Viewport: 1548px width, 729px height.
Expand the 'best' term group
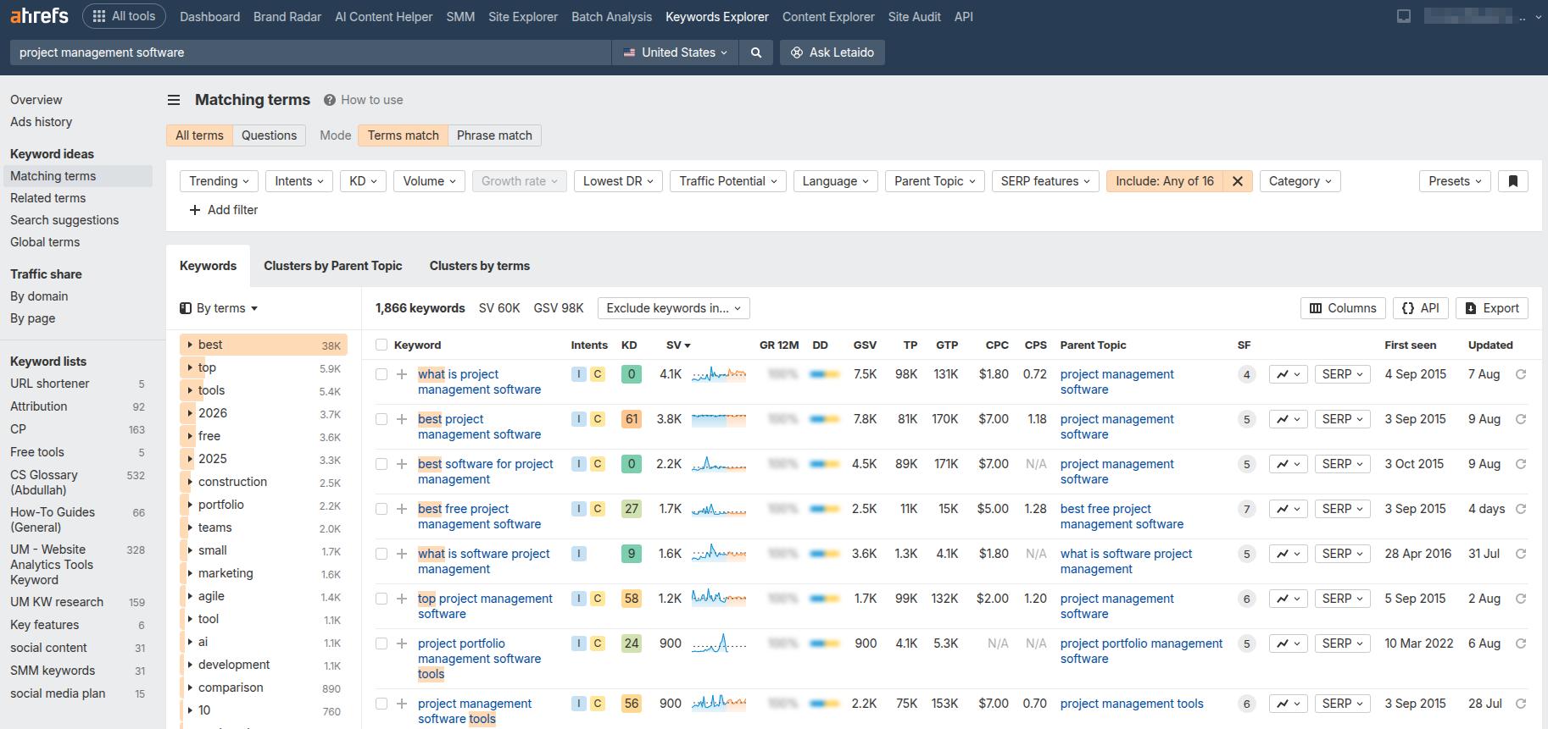point(189,345)
